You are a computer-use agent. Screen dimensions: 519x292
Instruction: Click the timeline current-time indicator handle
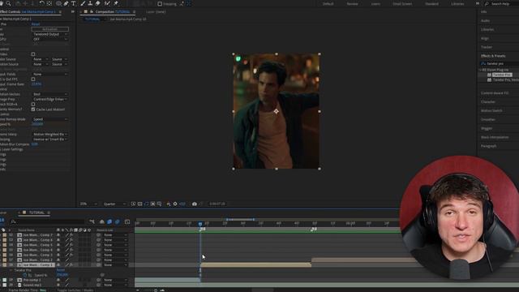point(200,224)
